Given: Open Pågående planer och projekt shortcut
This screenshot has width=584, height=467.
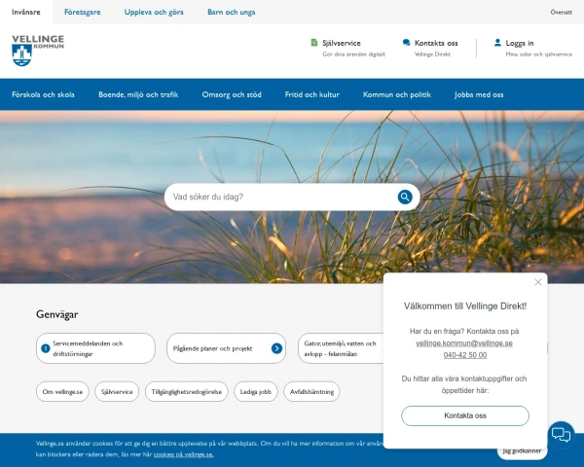Looking at the screenshot, I should click(227, 348).
